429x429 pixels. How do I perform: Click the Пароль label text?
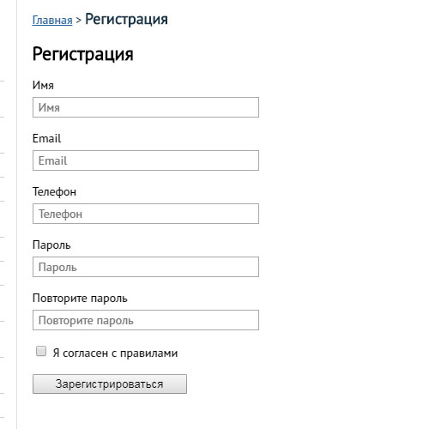(51, 245)
